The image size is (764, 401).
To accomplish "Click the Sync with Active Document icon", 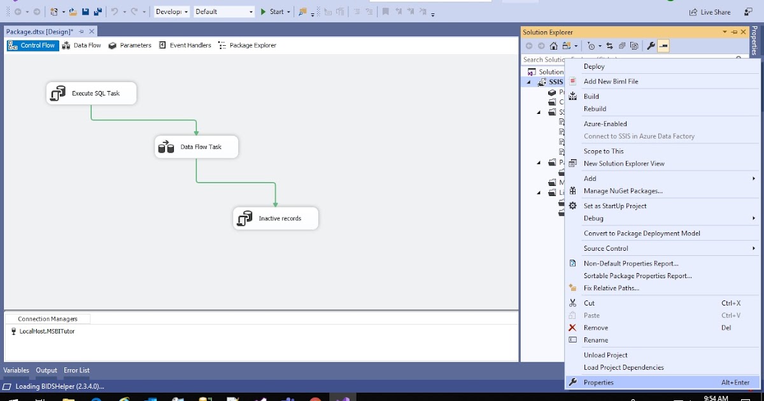I will point(609,46).
